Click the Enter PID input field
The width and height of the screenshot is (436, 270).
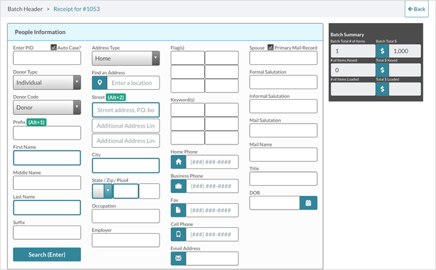click(47, 58)
